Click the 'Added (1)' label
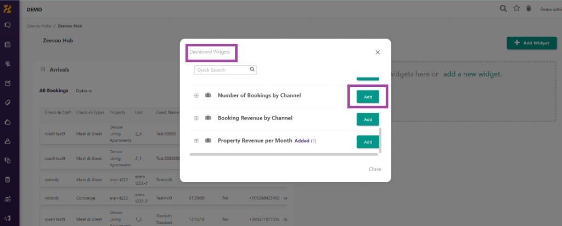 [x=305, y=141]
